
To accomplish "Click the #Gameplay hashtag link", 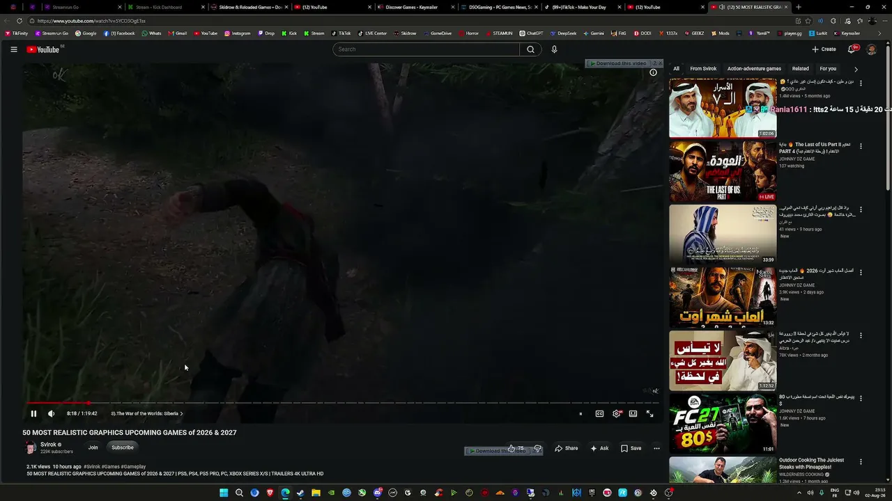I will [133, 466].
